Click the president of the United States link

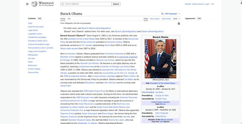[x=81, y=39]
